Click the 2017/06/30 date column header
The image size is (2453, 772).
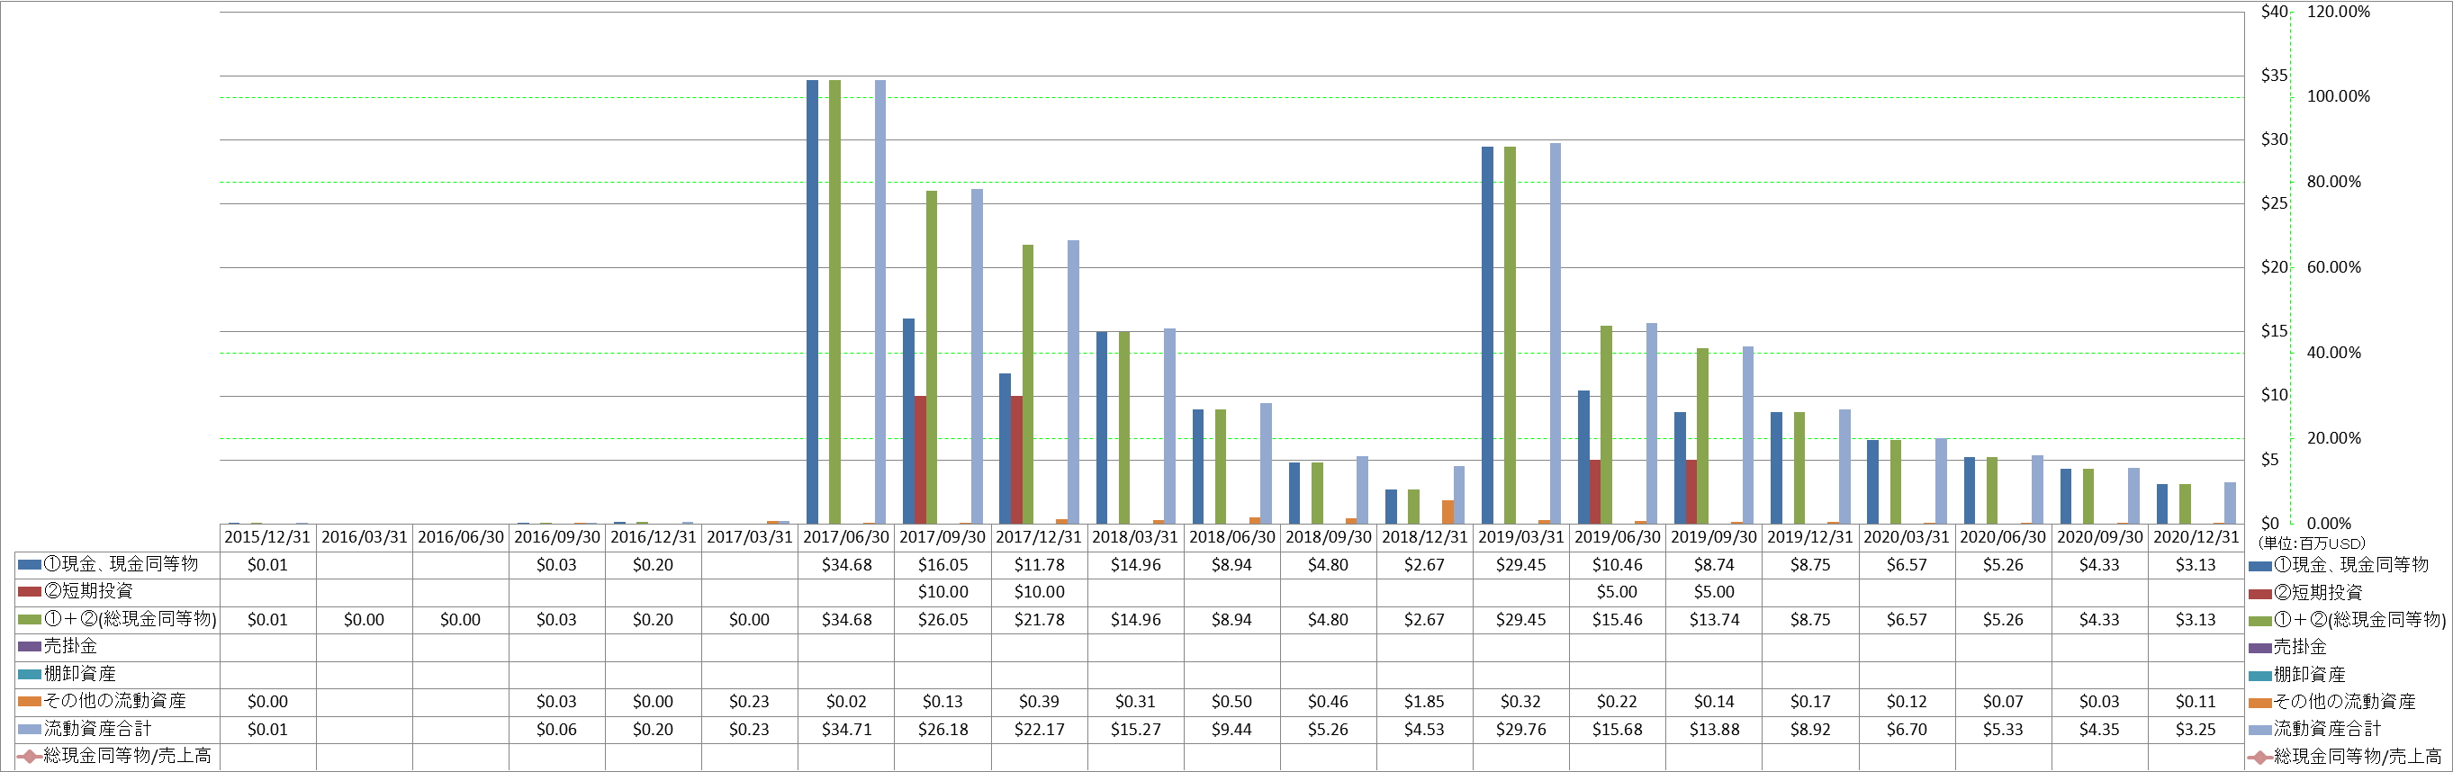(845, 537)
